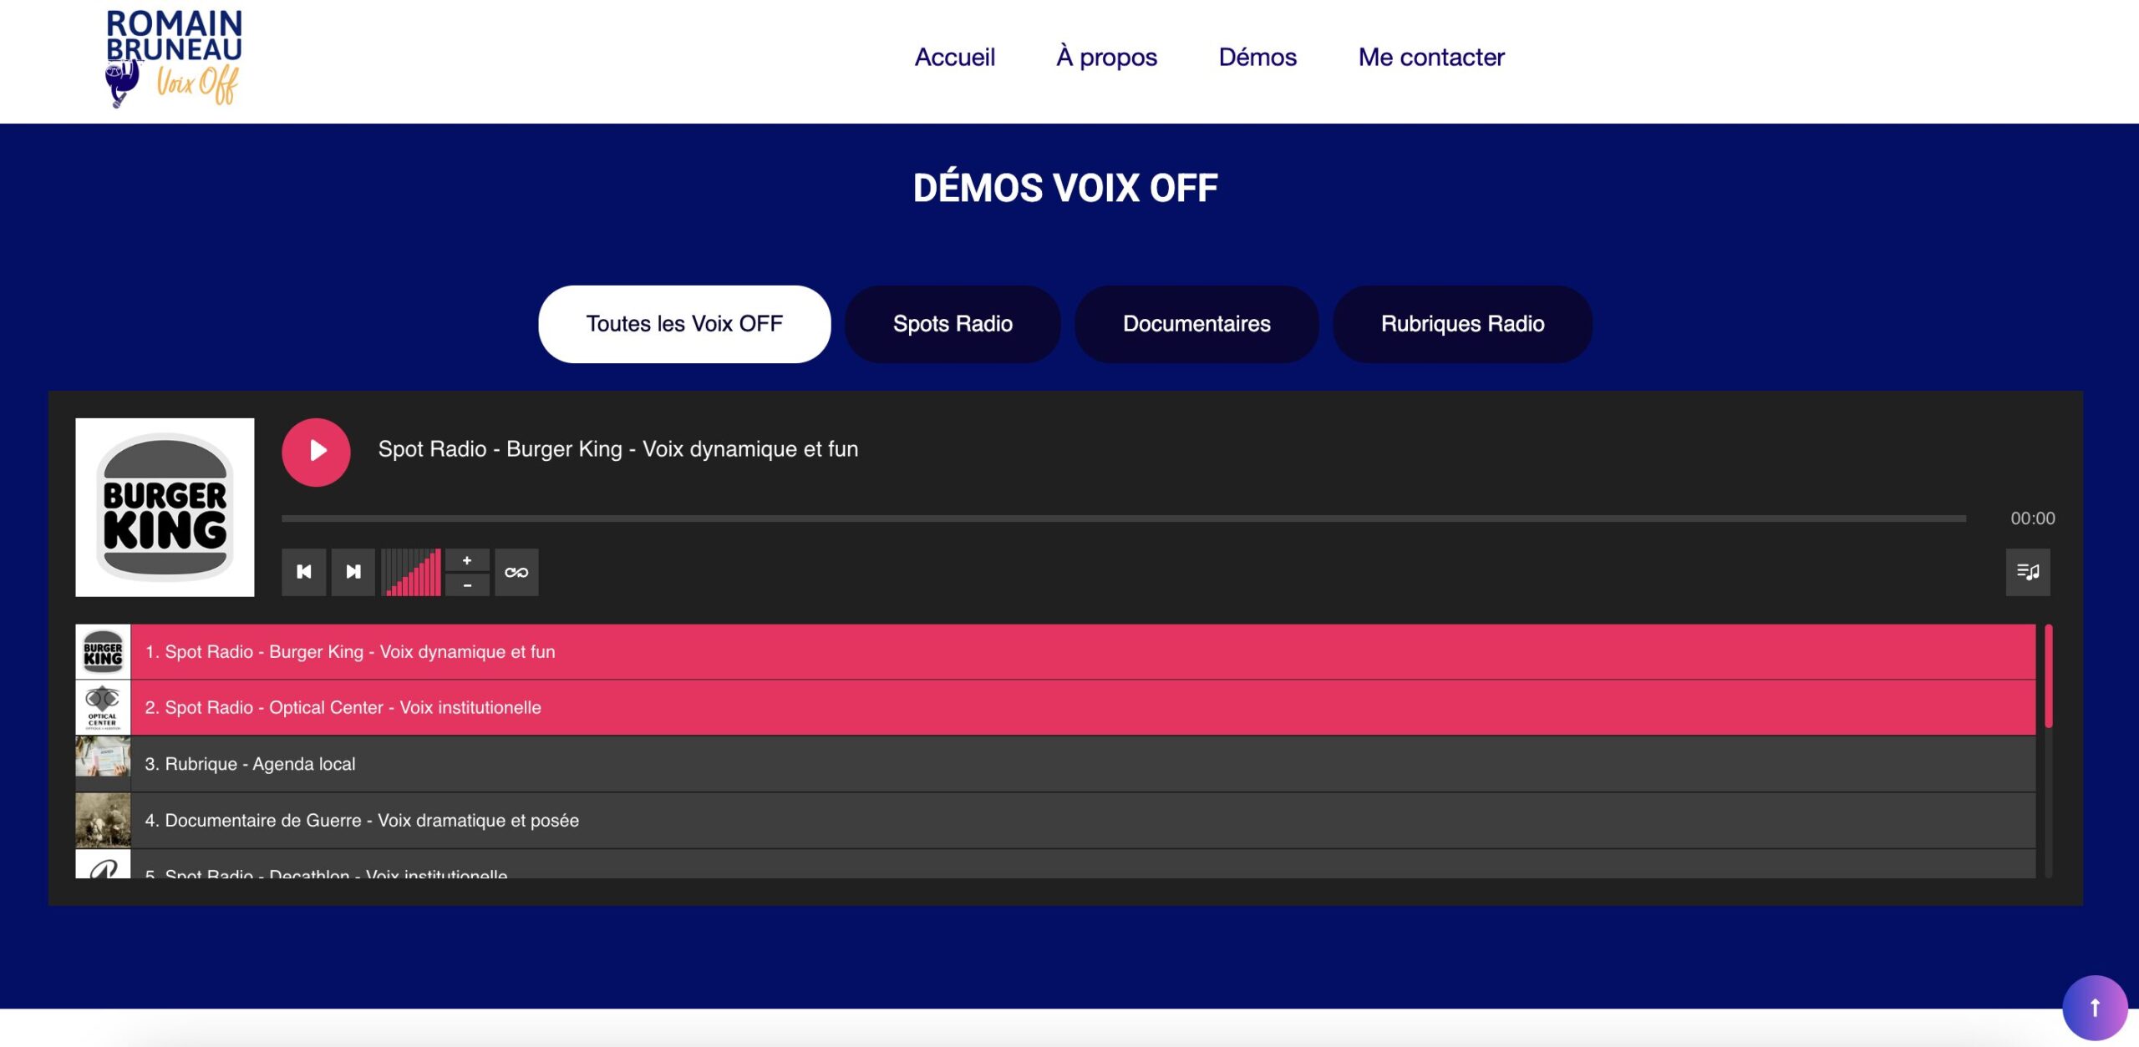Decrease volume with minus button
This screenshot has height=1047, width=2139.
pyautogui.click(x=467, y=585)
